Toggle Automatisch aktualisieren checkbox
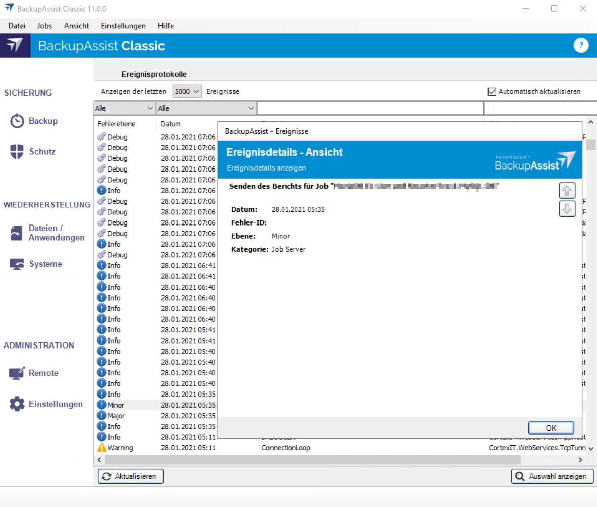 (x=492, y=92)
